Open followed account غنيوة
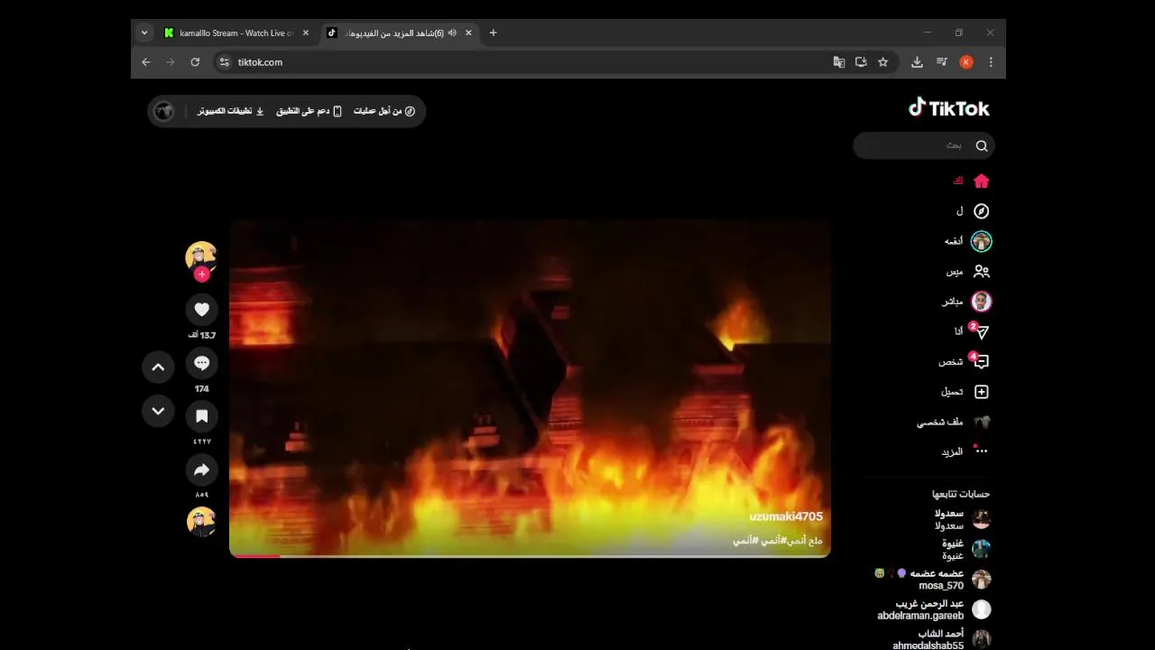 [x=966, y=549]
